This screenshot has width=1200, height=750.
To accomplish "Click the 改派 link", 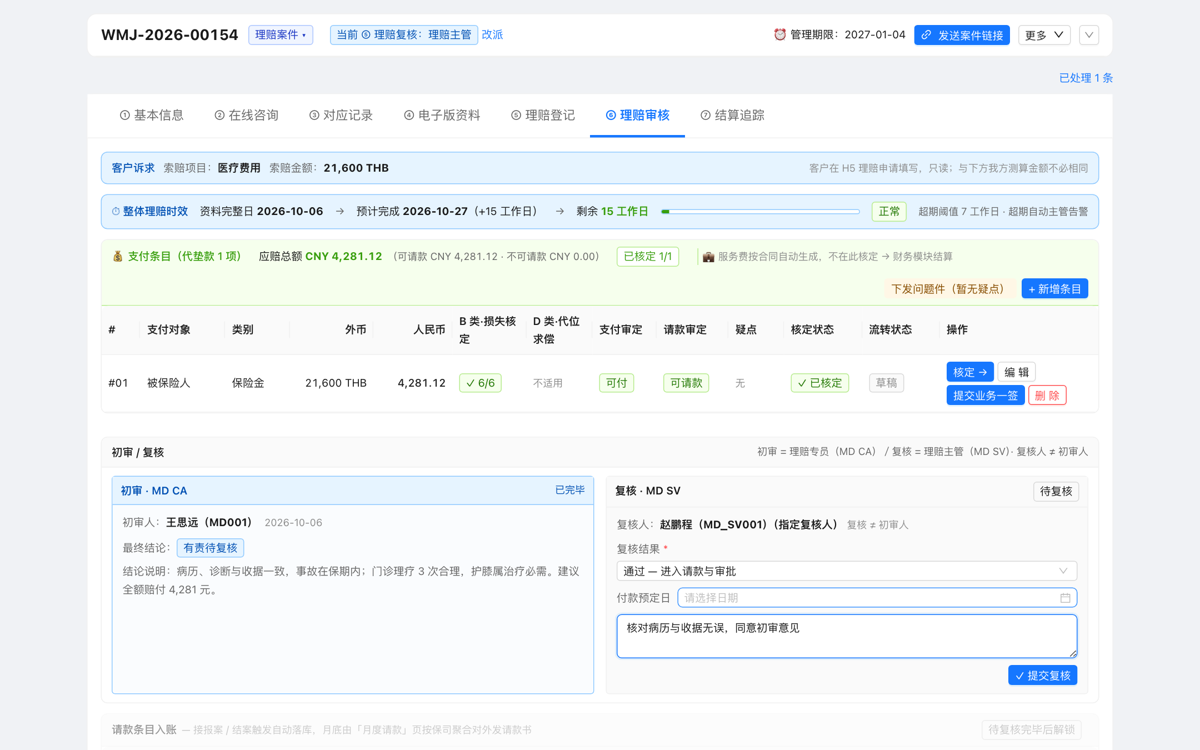I will click(x=492, y=34).
